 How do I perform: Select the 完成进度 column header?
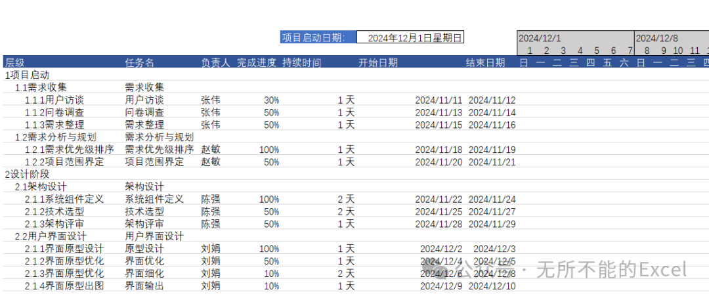pos(257,63)
